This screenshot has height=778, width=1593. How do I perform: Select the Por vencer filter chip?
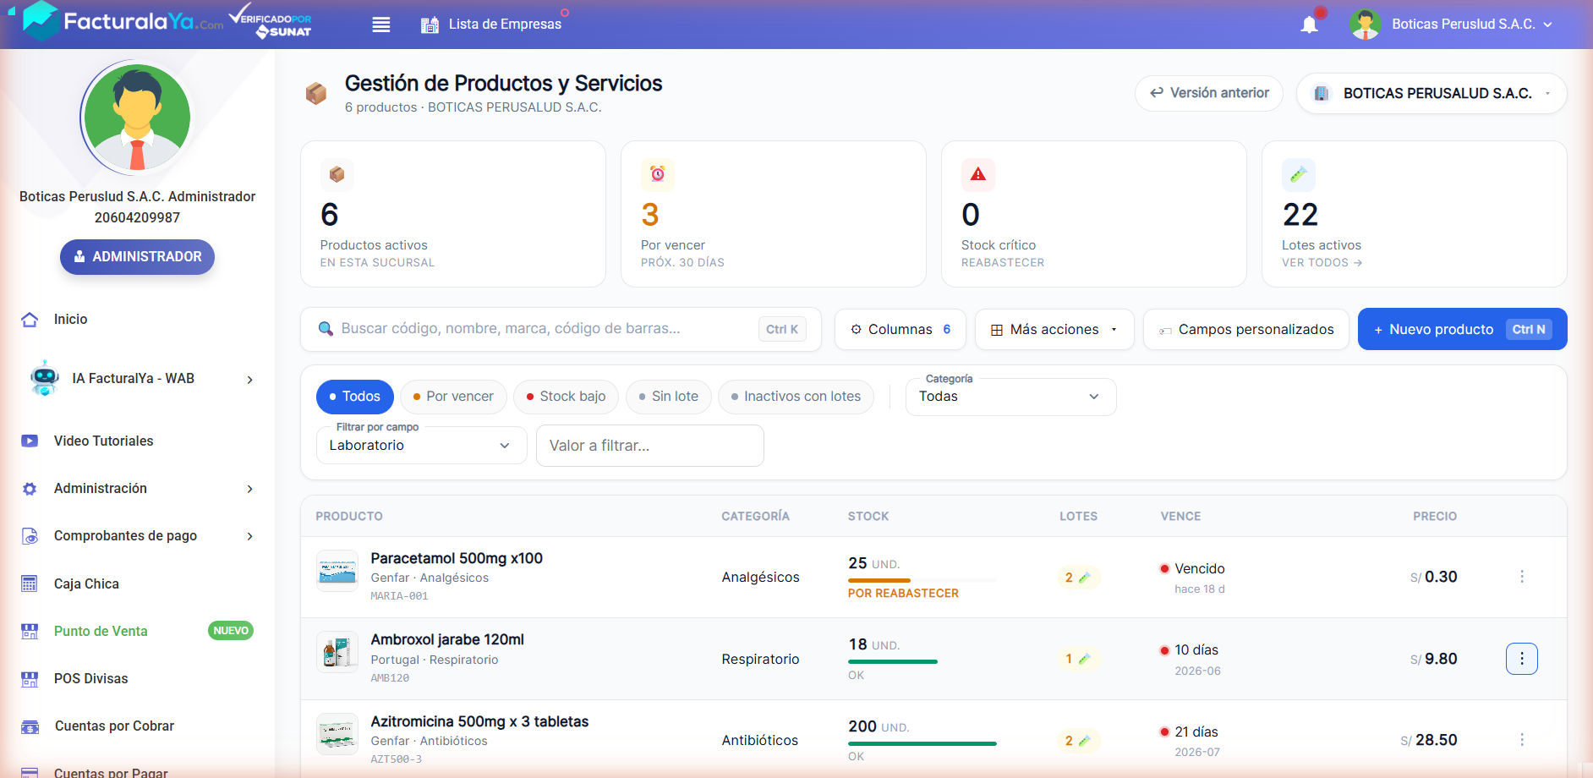click(453, 397)
